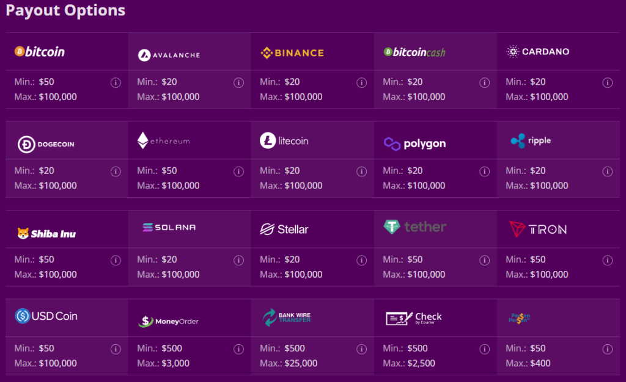Open the info icon for Bitcoin Cash

(x=485, y=82)
